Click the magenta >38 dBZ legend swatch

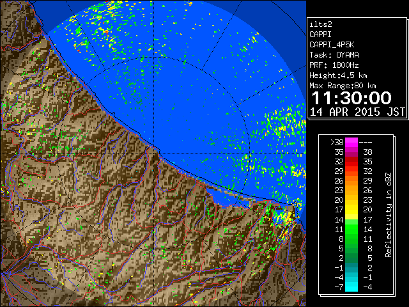click(351, 142)
